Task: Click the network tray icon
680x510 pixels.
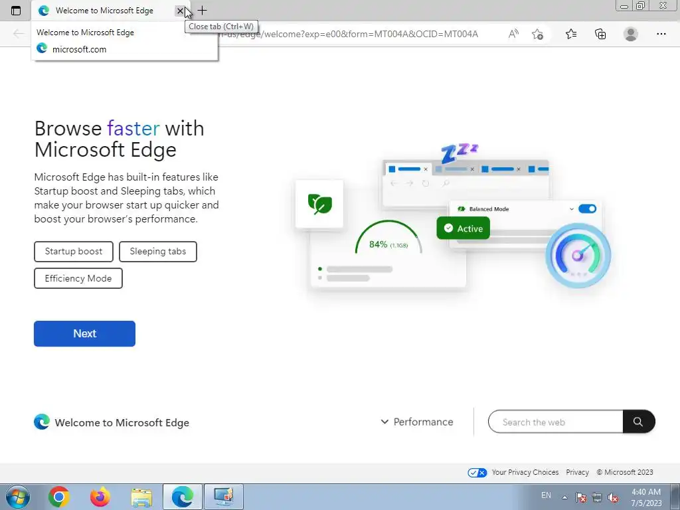Action: (x=597, y=497)
